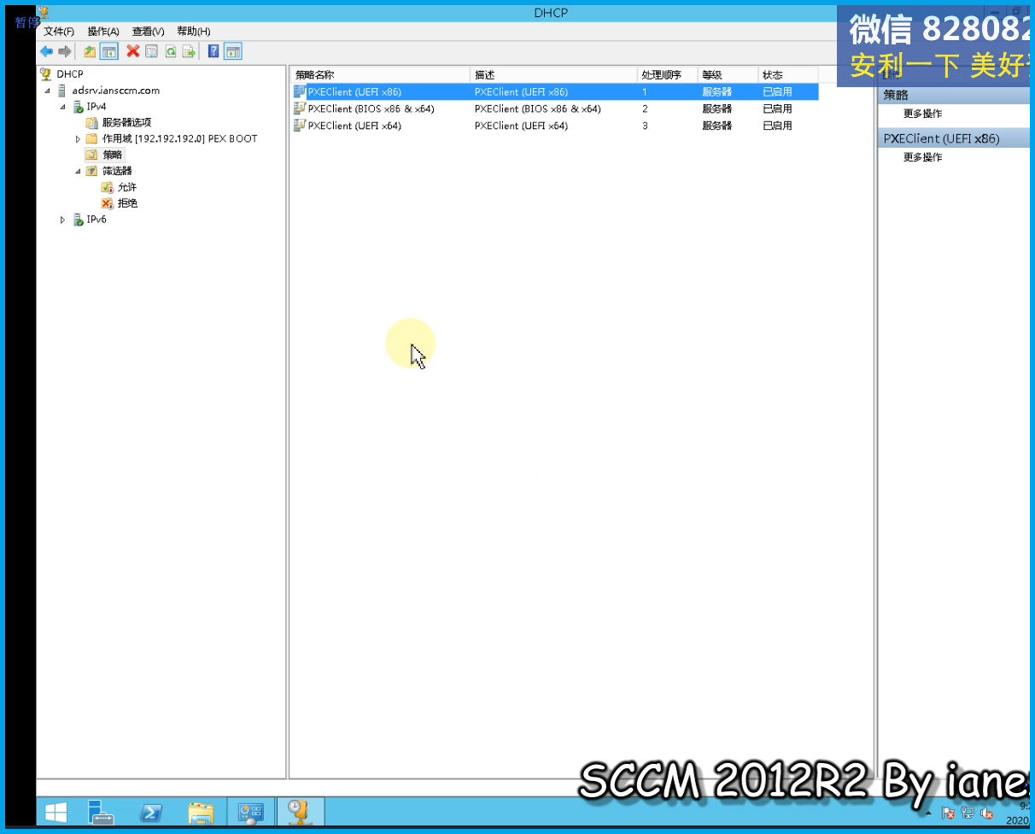Click 已启用 status of PXEClient (UEFI x64)
This screenshot has height=834, width=1035.
coord(777,126)
